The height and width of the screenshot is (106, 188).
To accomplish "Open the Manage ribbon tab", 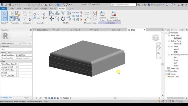I will click(x=44, y=9).
